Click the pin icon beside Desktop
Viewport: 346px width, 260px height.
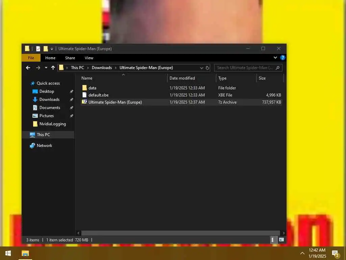point(71,91)
